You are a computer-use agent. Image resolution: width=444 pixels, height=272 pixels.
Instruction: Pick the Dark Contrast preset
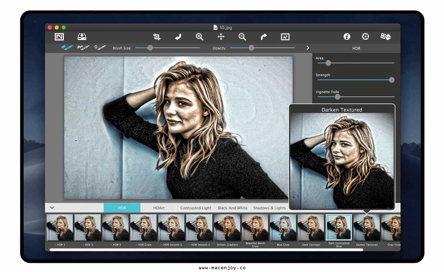click(311, 228)
